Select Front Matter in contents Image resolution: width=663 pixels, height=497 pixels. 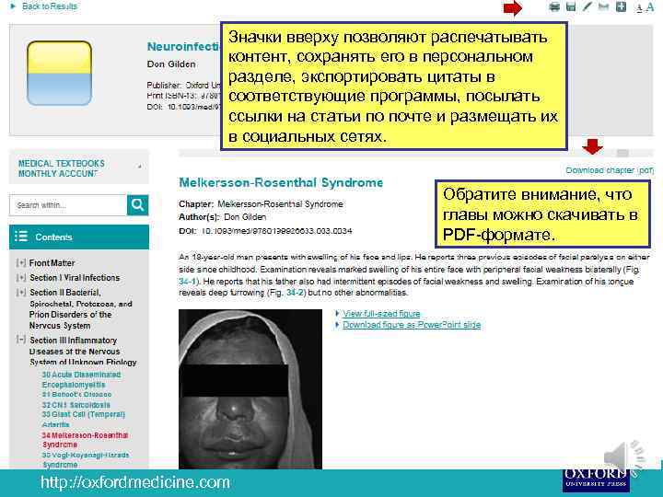[52, 263]
